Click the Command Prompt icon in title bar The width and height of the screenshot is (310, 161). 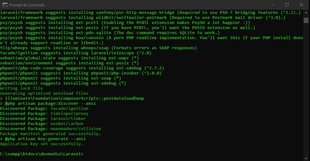[x=5, y=5]
